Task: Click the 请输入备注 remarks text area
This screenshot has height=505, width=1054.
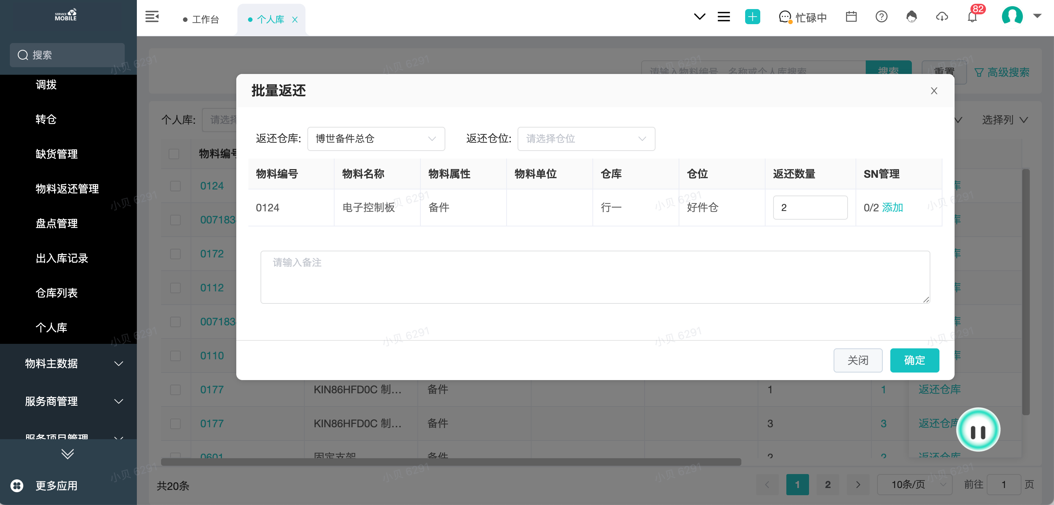Action: click(595, 277)
